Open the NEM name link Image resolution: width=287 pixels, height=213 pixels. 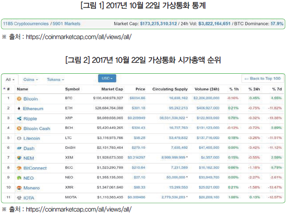[x=29, y=158]
